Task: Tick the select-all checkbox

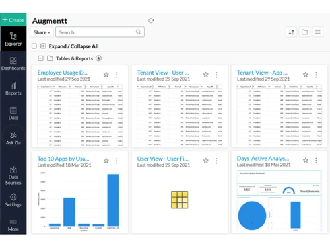Action: [x=34, y=46]
